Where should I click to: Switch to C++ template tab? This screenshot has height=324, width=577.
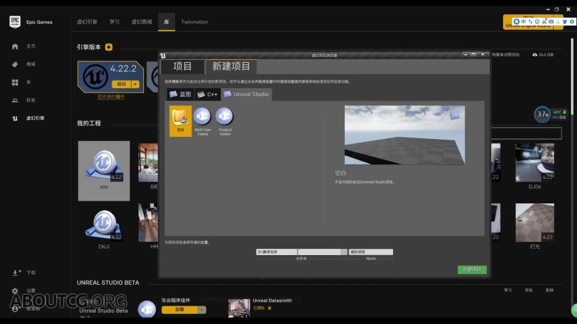[x=208, y=94]
